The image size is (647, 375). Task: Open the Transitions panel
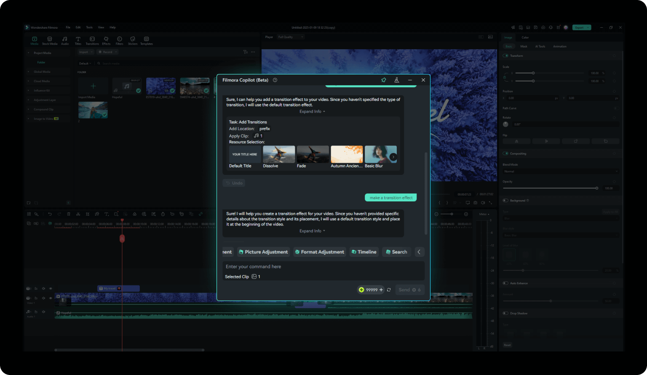92,41
